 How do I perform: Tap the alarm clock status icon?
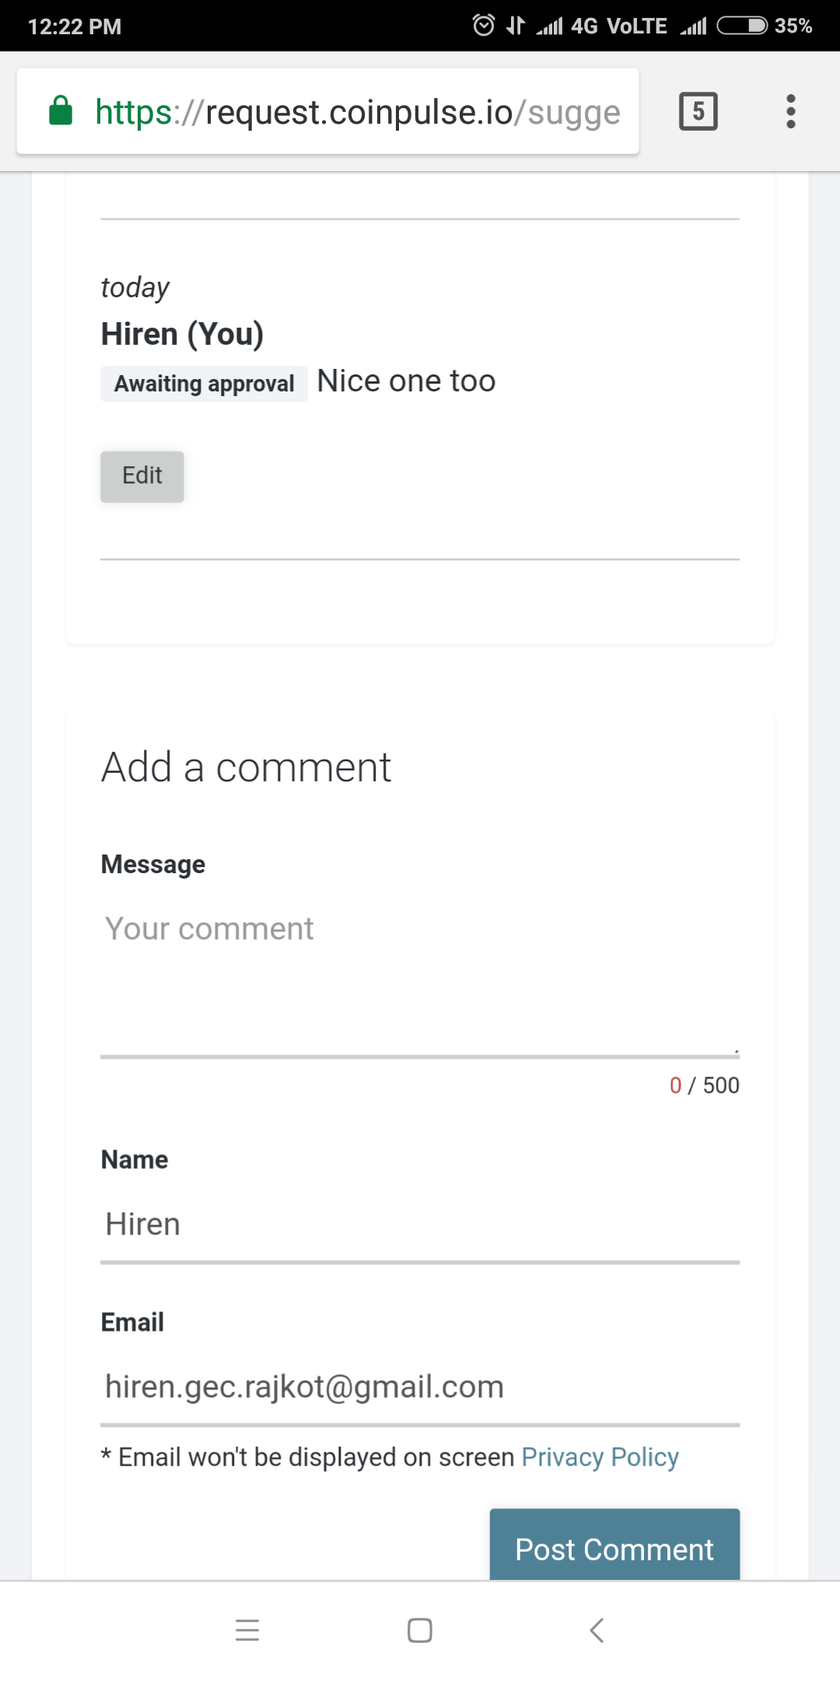483,26
